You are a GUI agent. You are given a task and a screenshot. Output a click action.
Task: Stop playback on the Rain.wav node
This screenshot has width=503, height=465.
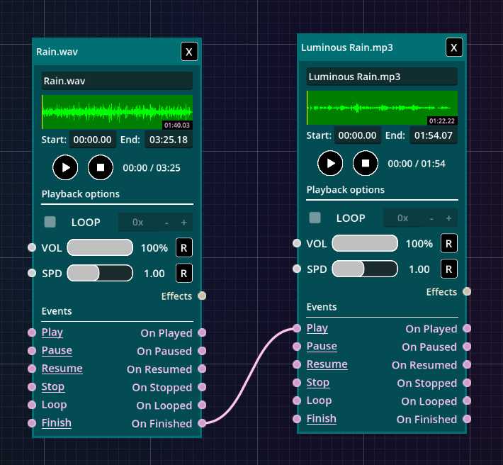click(x=101, y=167)
